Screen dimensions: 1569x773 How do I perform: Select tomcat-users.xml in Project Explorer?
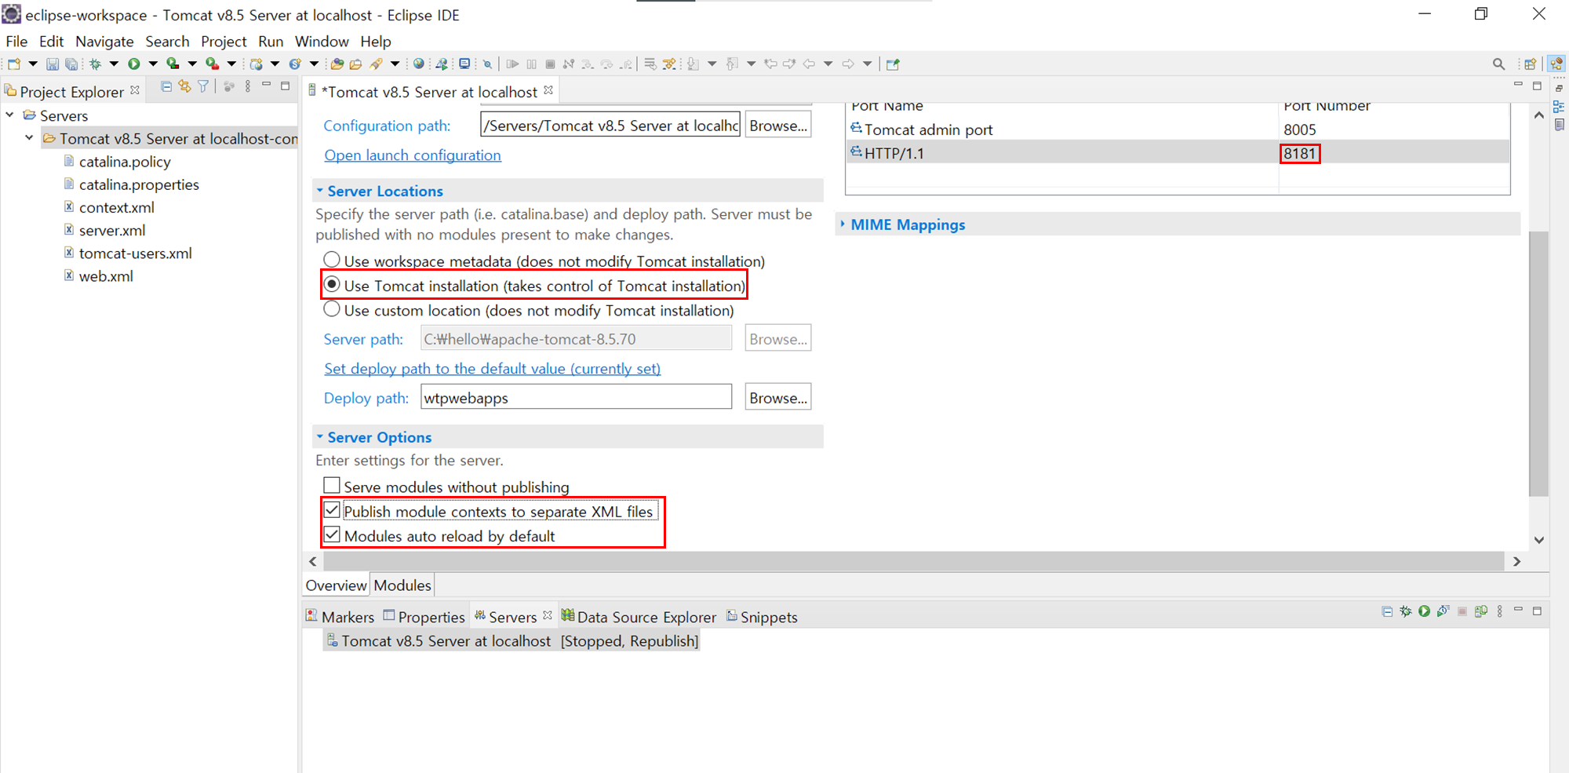[135, 253]
